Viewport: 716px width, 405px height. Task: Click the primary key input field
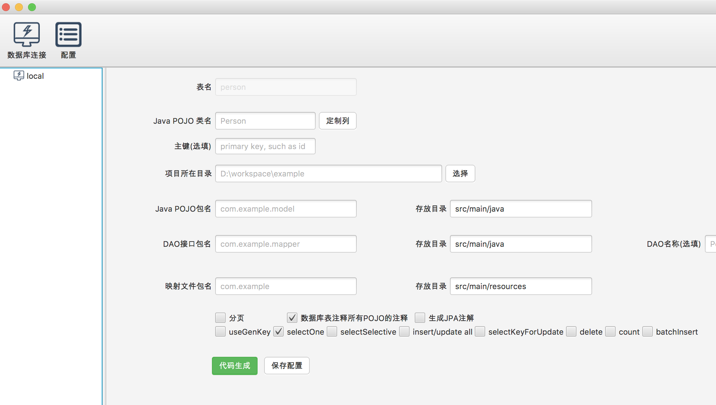click(x=265, y=146)
